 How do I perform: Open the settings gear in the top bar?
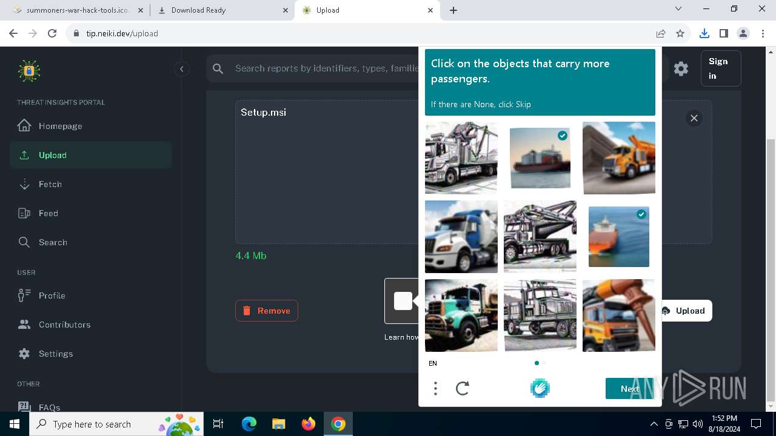coord(681,68)
